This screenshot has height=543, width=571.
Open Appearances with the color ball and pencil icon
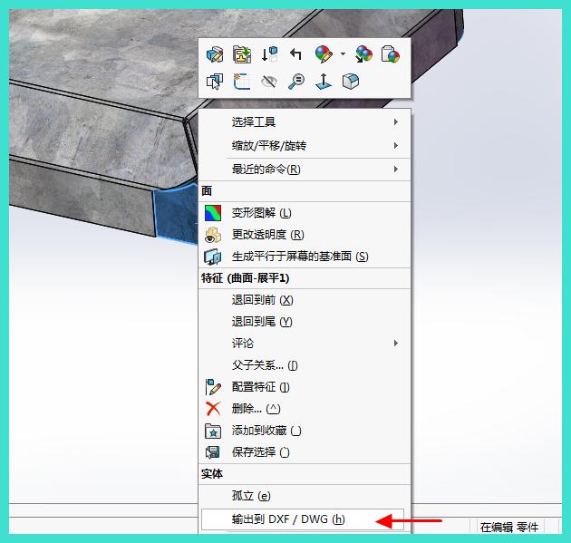click(324, 54)
